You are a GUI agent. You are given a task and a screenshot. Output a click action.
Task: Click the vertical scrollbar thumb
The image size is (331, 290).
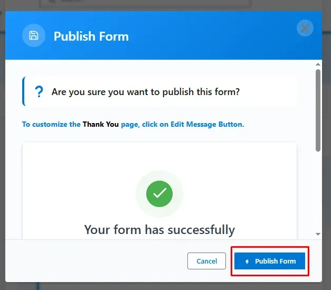[318, 110]
